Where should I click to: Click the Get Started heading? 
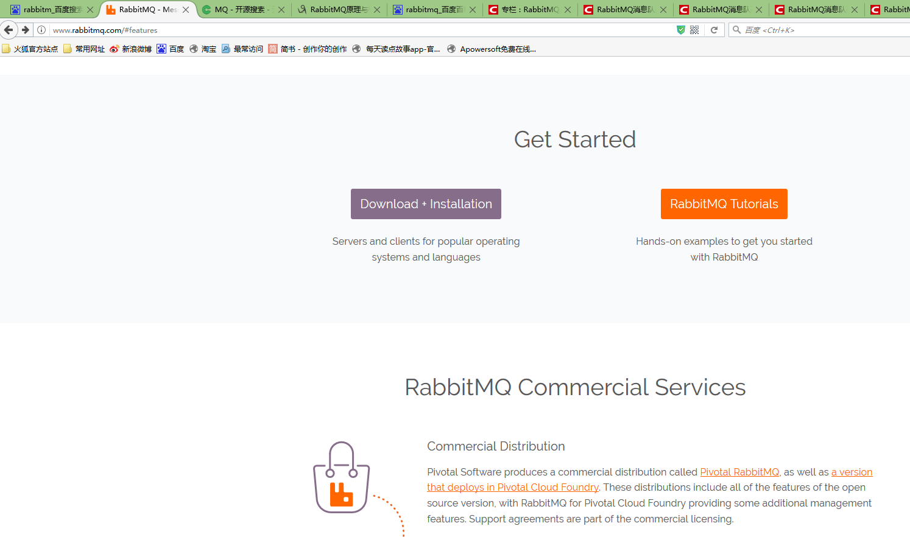pyautogui.click(x=575, y=139)
